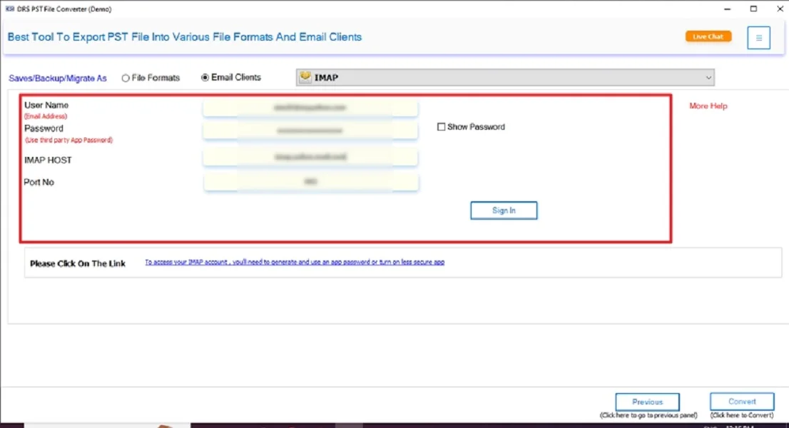Click the Convert button
789x428 pixels.
(742, 402)
